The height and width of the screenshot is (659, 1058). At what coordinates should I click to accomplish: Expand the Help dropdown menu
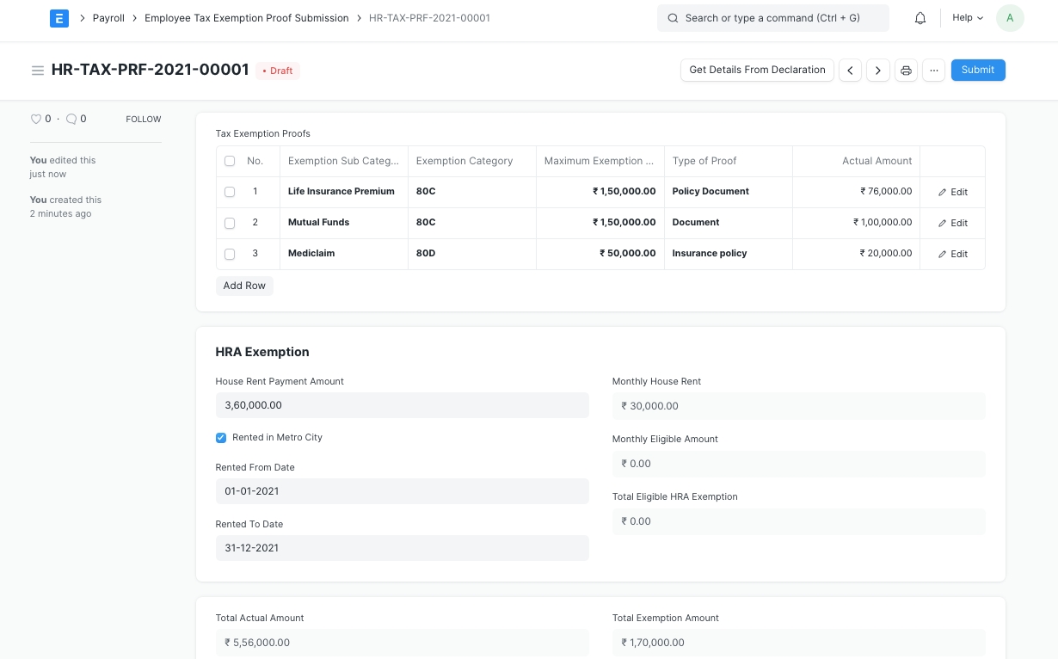point(967,18)
